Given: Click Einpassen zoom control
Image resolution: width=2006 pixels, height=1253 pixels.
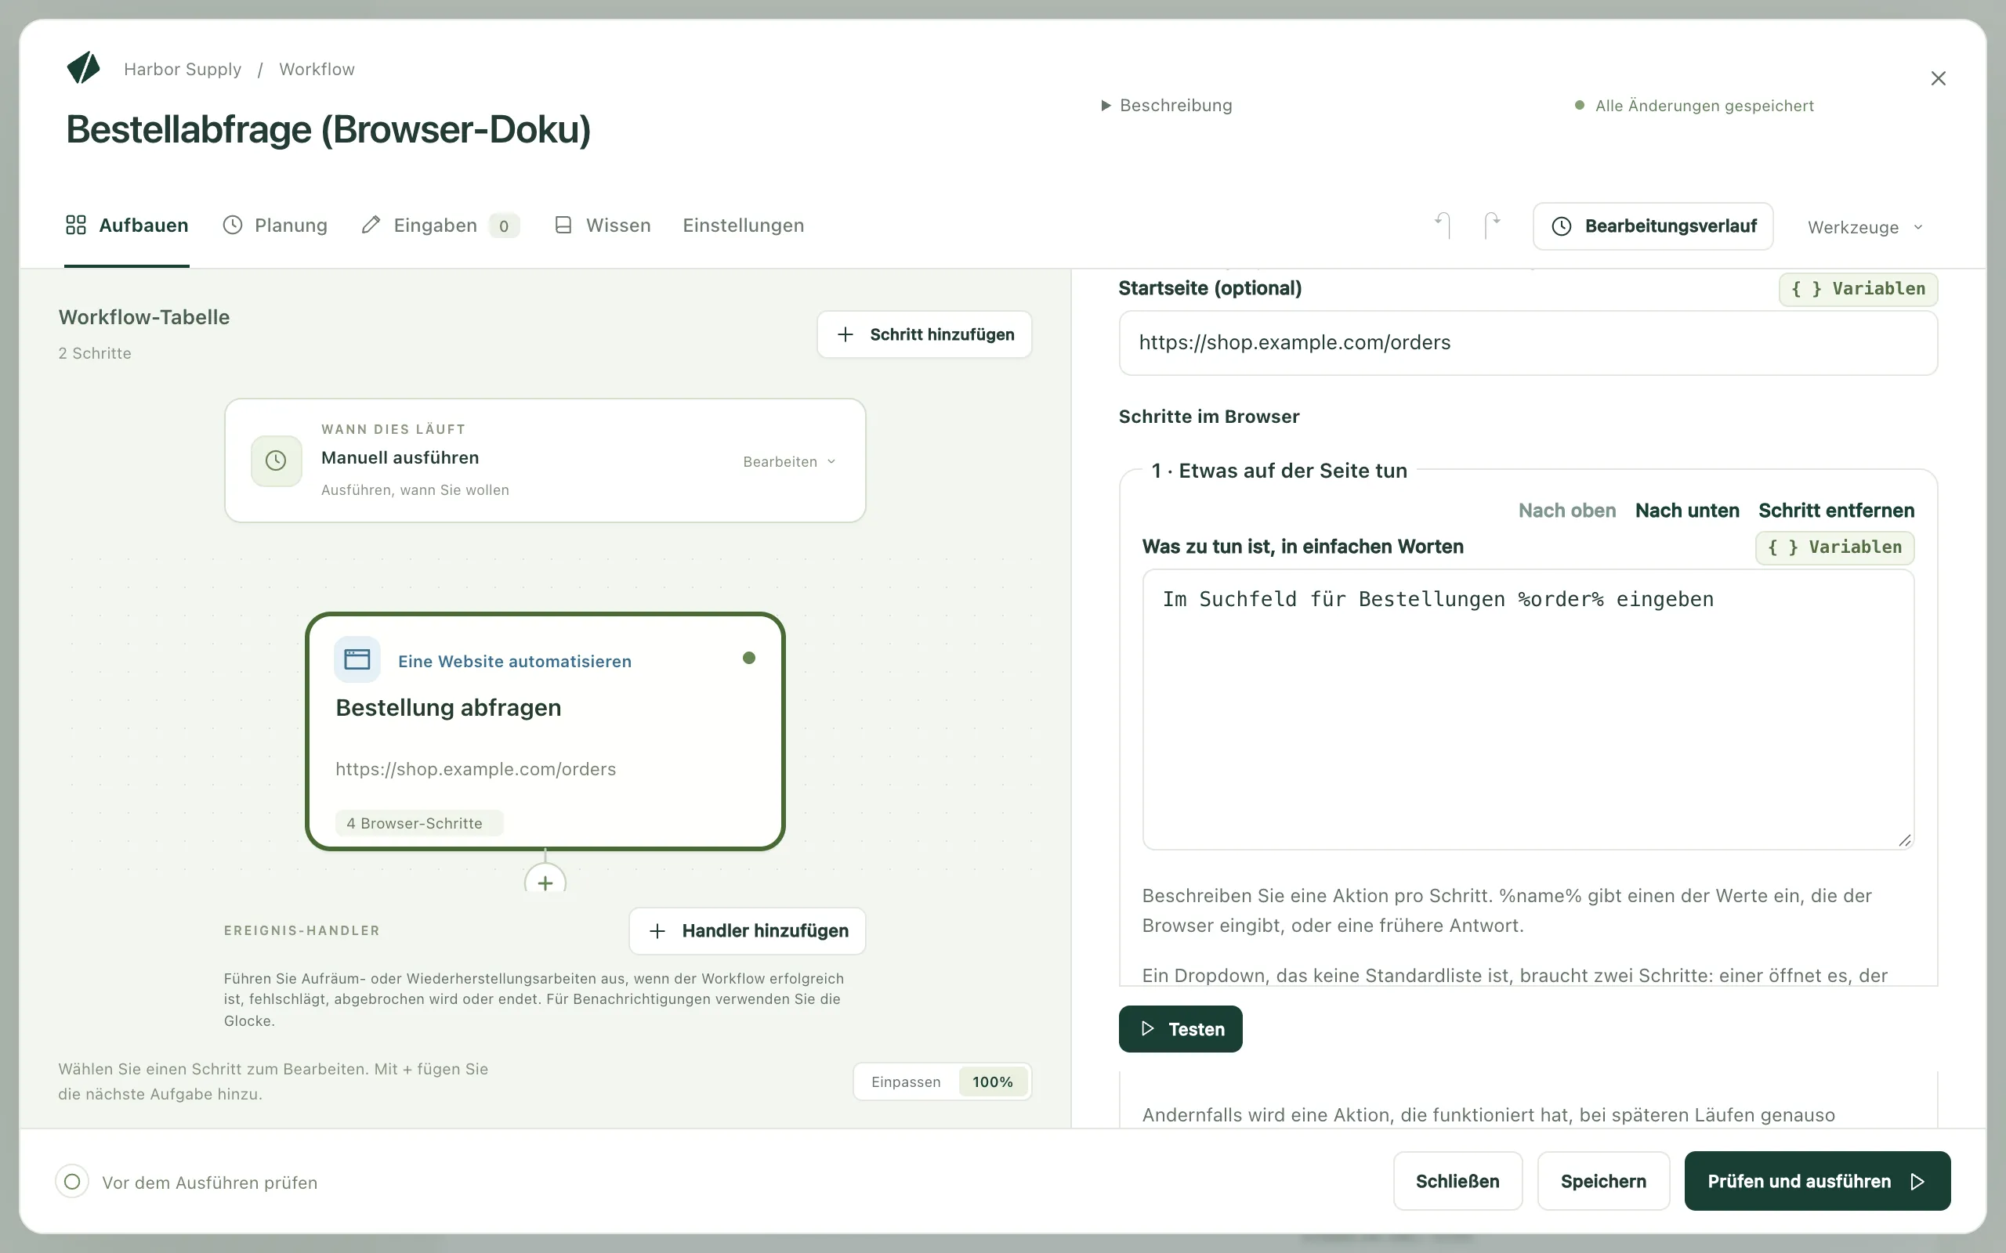Looking at the screenshot, I should (x=906, y=1081).
